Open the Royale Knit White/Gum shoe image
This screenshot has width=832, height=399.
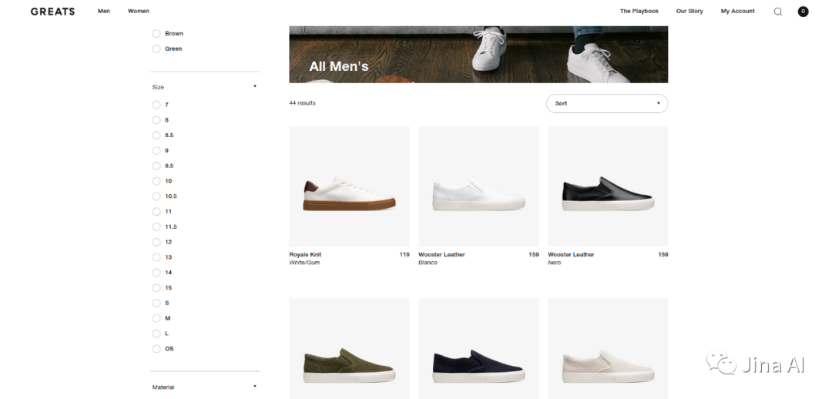pos(349,186)
